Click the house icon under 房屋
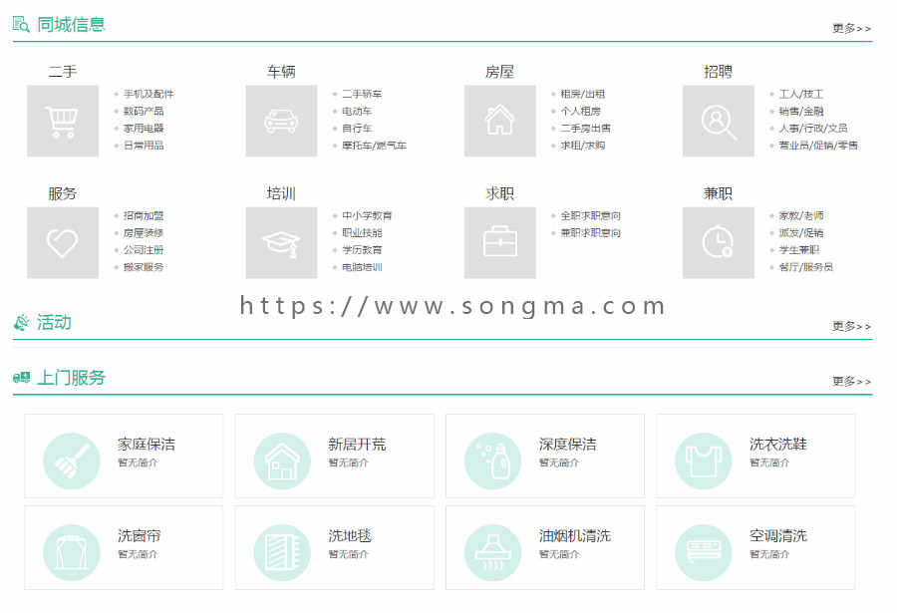The height and width of the screenshot is (613, 897). [500, 121]
